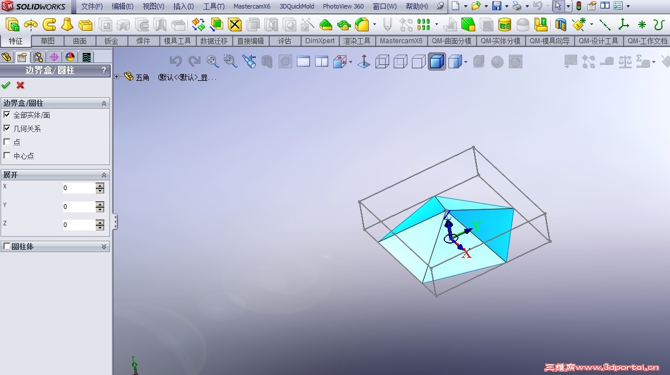Image resolution: width=670 pixels, height=375 pixels.
Task: Open the FeatureManager design tree tab
Action: (x=6, y=57)
